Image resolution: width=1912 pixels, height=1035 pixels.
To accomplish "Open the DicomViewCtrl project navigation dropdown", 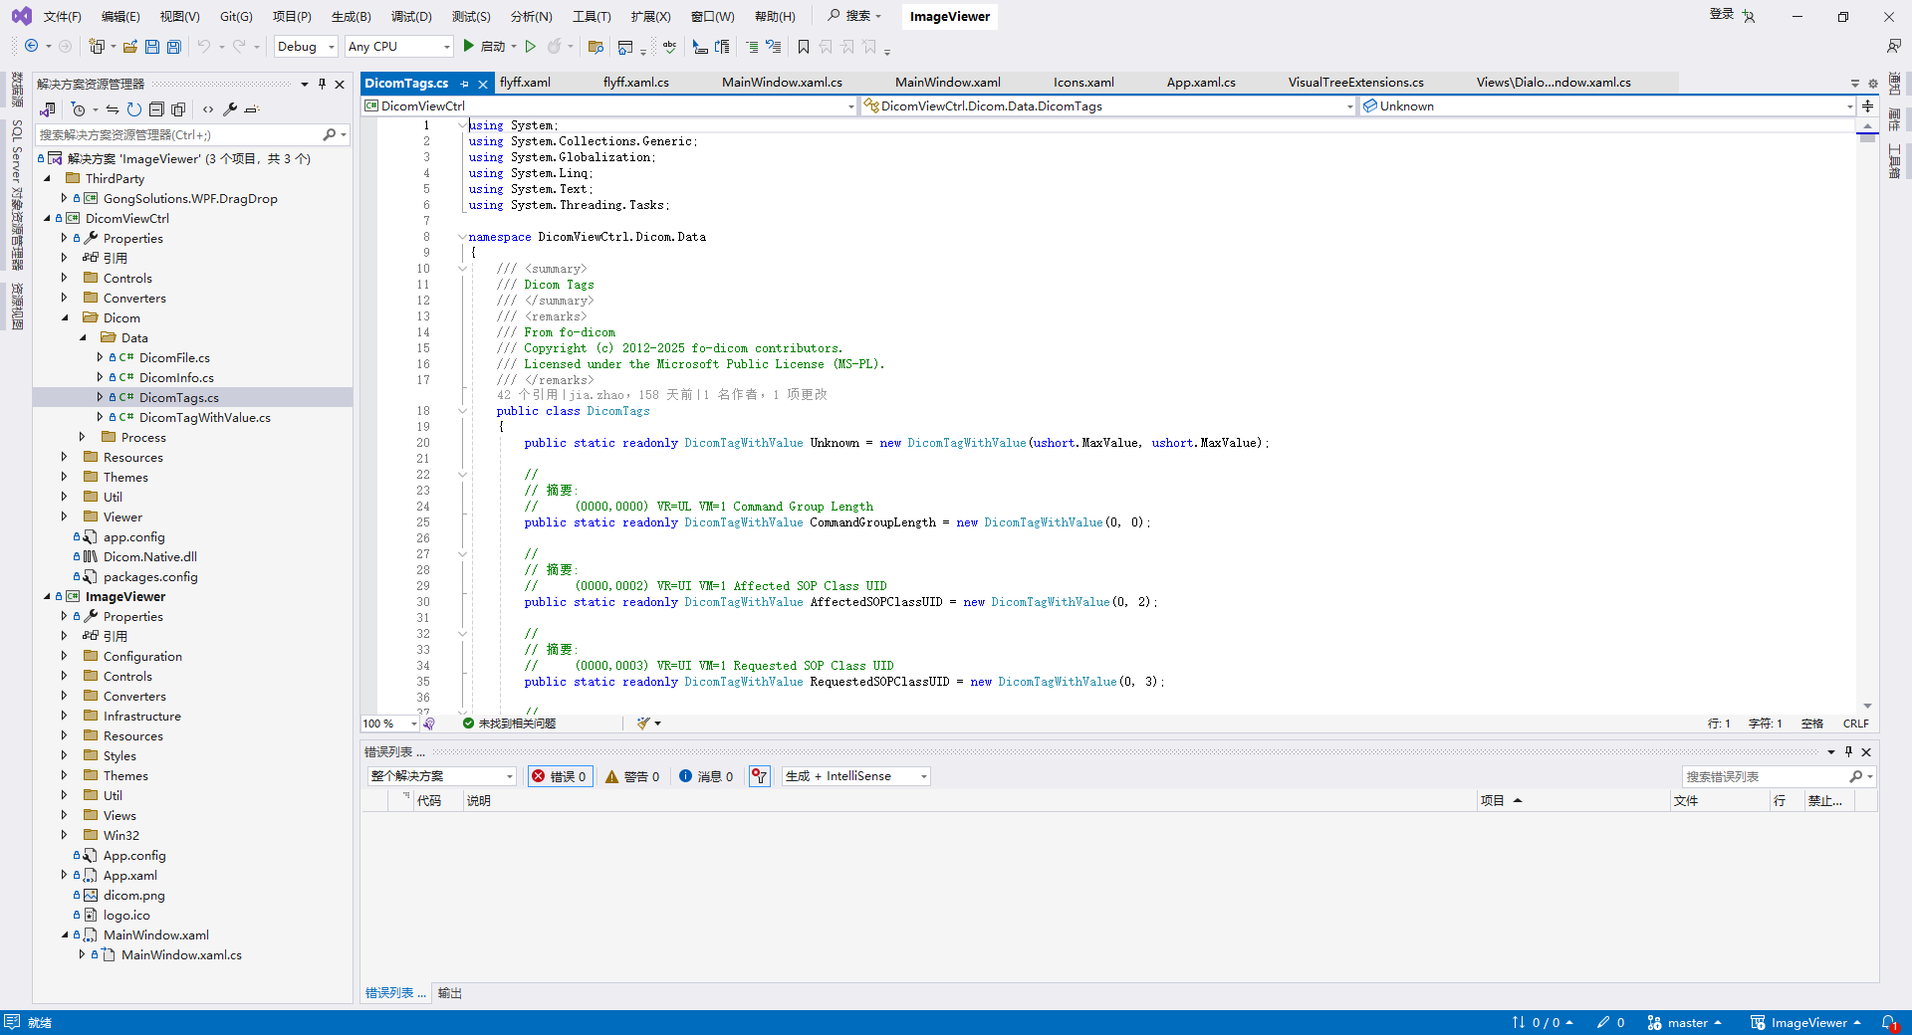I will tap(609, 106).
